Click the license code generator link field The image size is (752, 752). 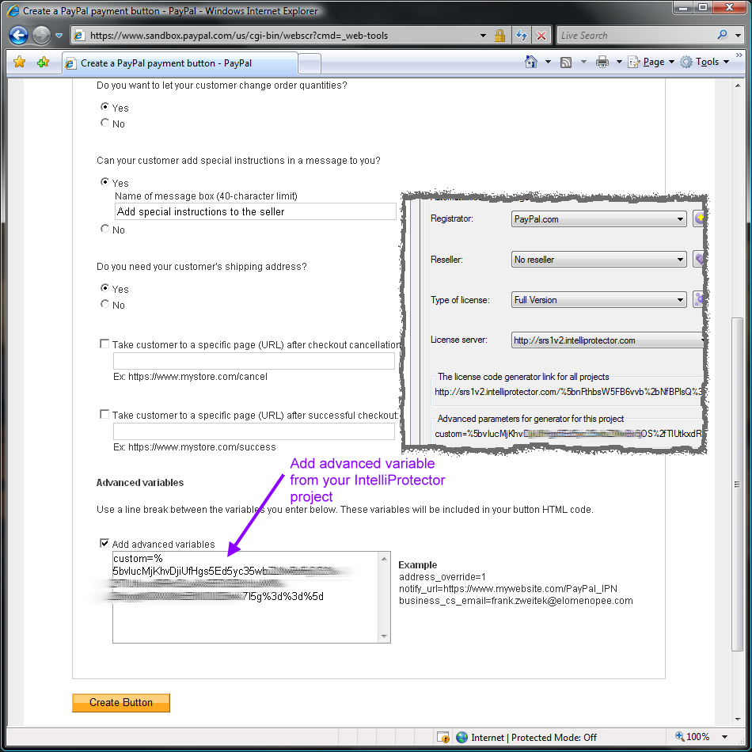[568, 392]
